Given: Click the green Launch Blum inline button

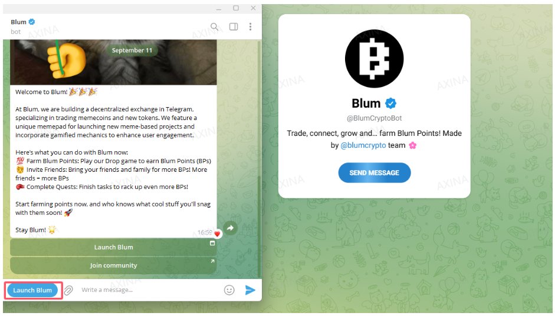Looking at the screenshot, I should (113, 247).
